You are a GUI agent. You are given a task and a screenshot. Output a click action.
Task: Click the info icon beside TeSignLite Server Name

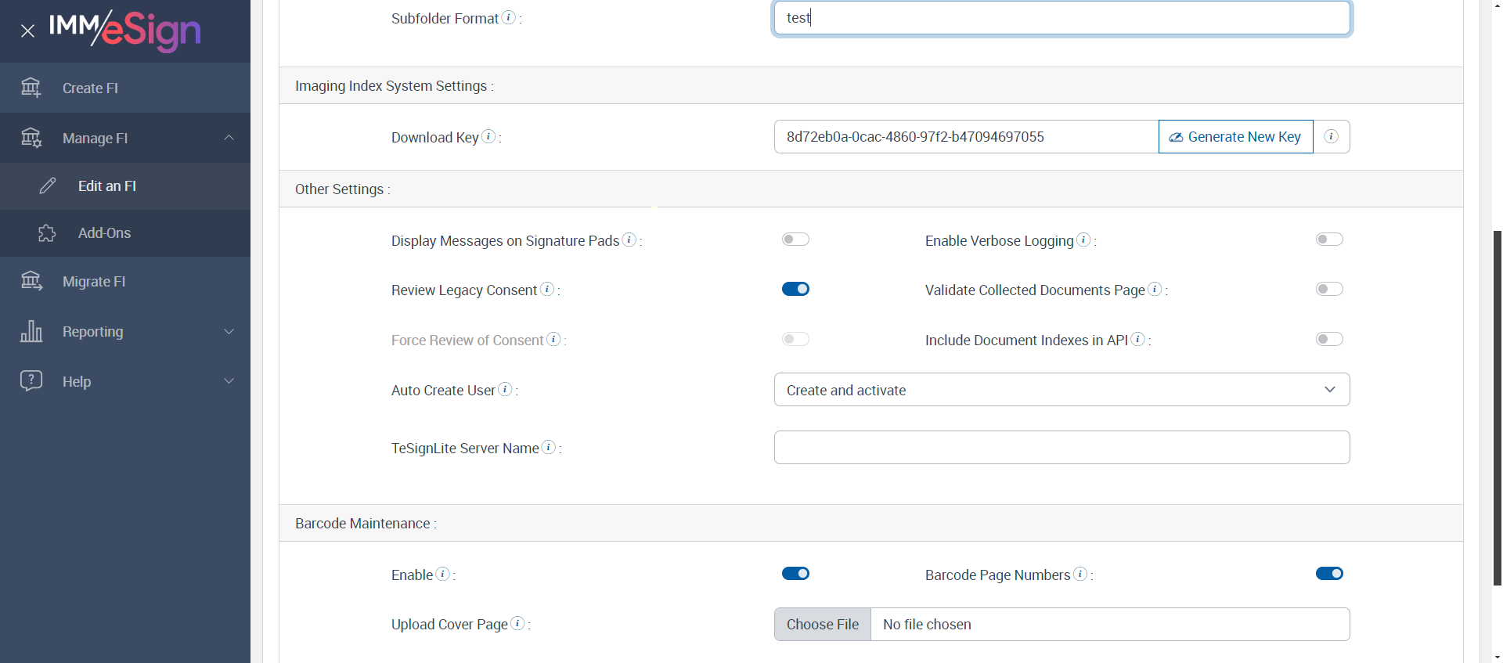click(549, 447)
